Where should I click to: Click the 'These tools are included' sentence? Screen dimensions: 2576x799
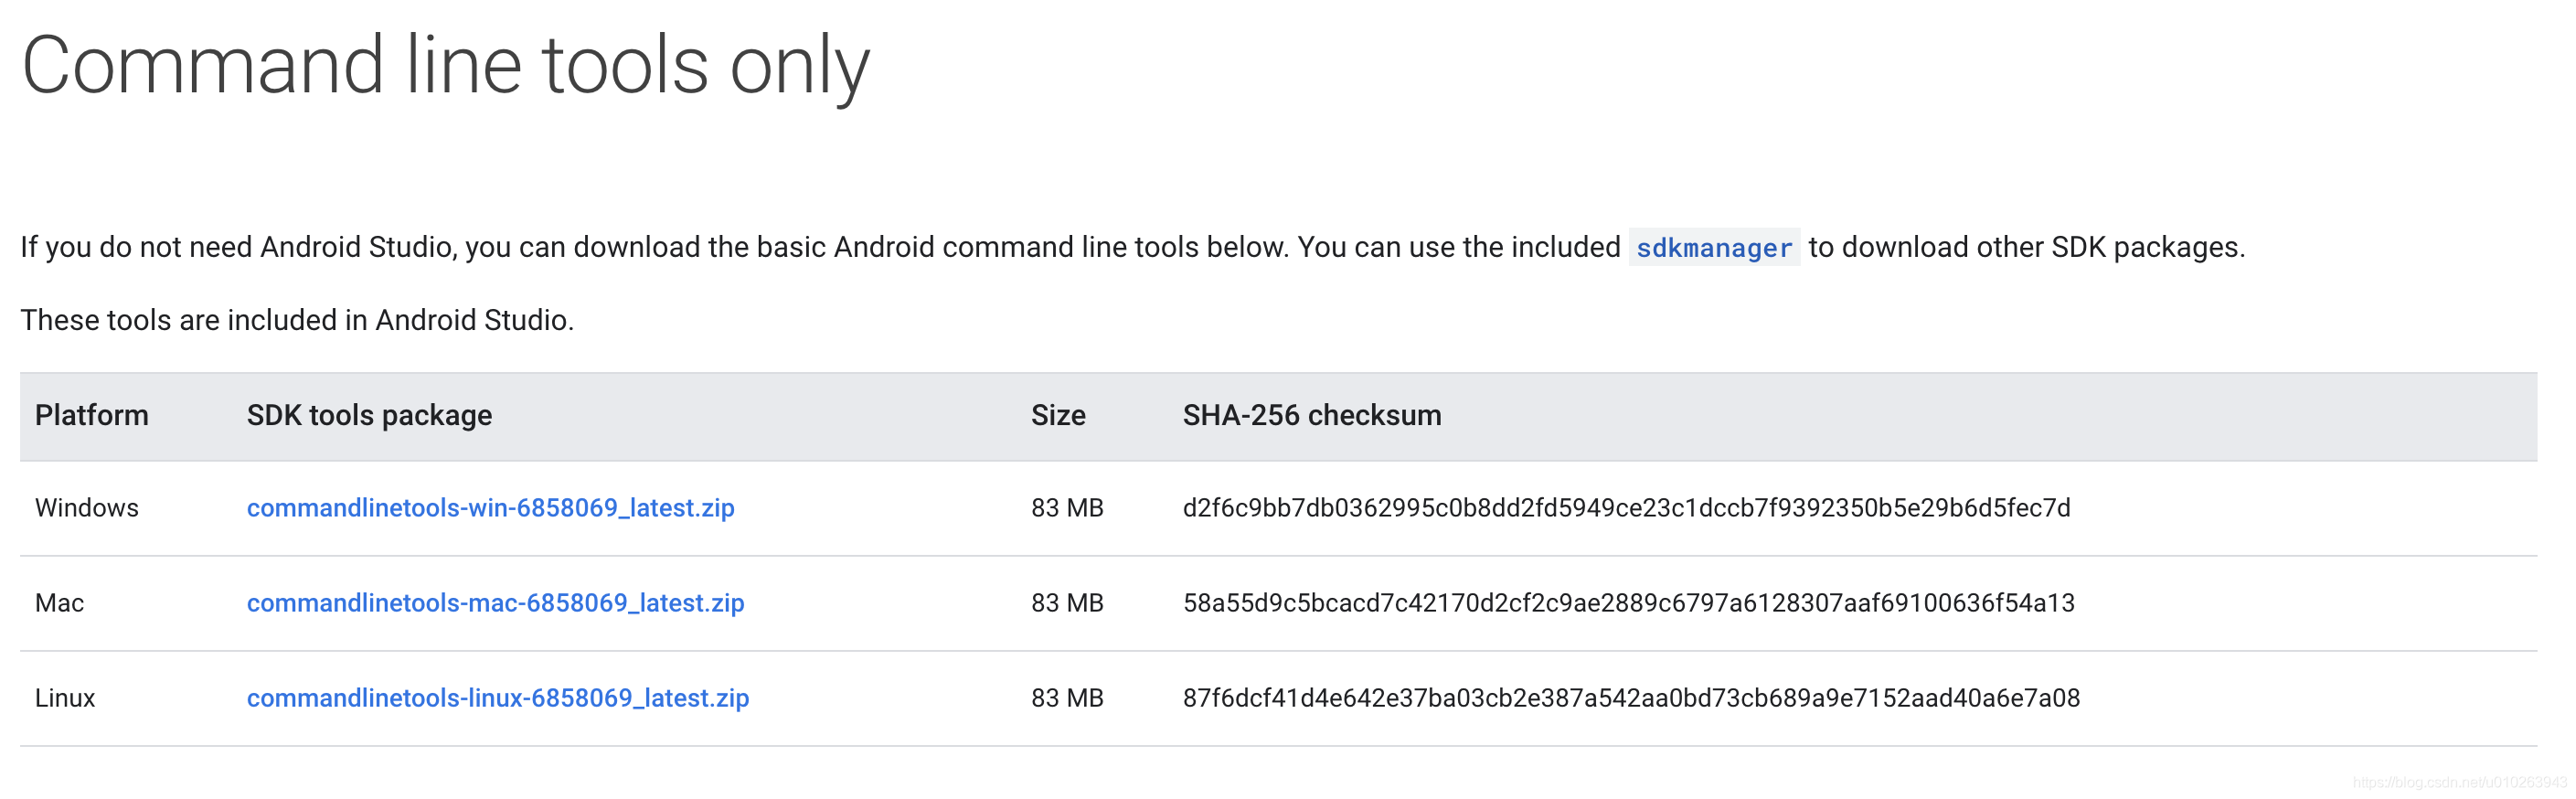(x=297, y=320)
